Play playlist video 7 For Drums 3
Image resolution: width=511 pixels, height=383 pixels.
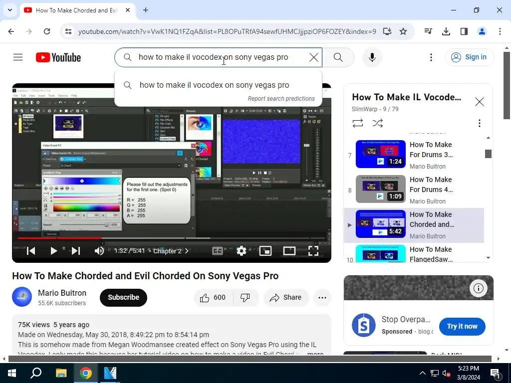tap(414, 155)
